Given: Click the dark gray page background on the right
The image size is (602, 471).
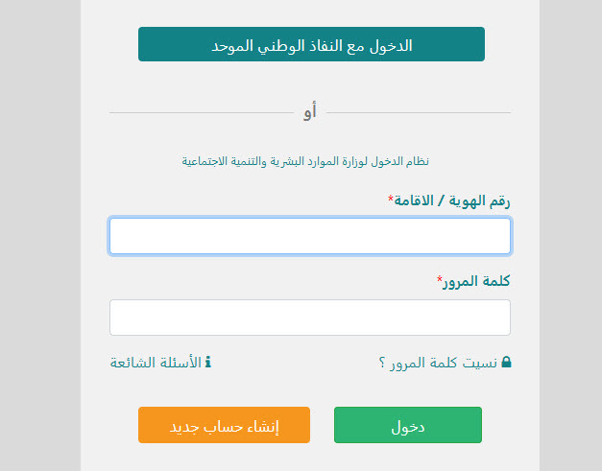Looking at the screenshot, I should [x=570, y=236].
